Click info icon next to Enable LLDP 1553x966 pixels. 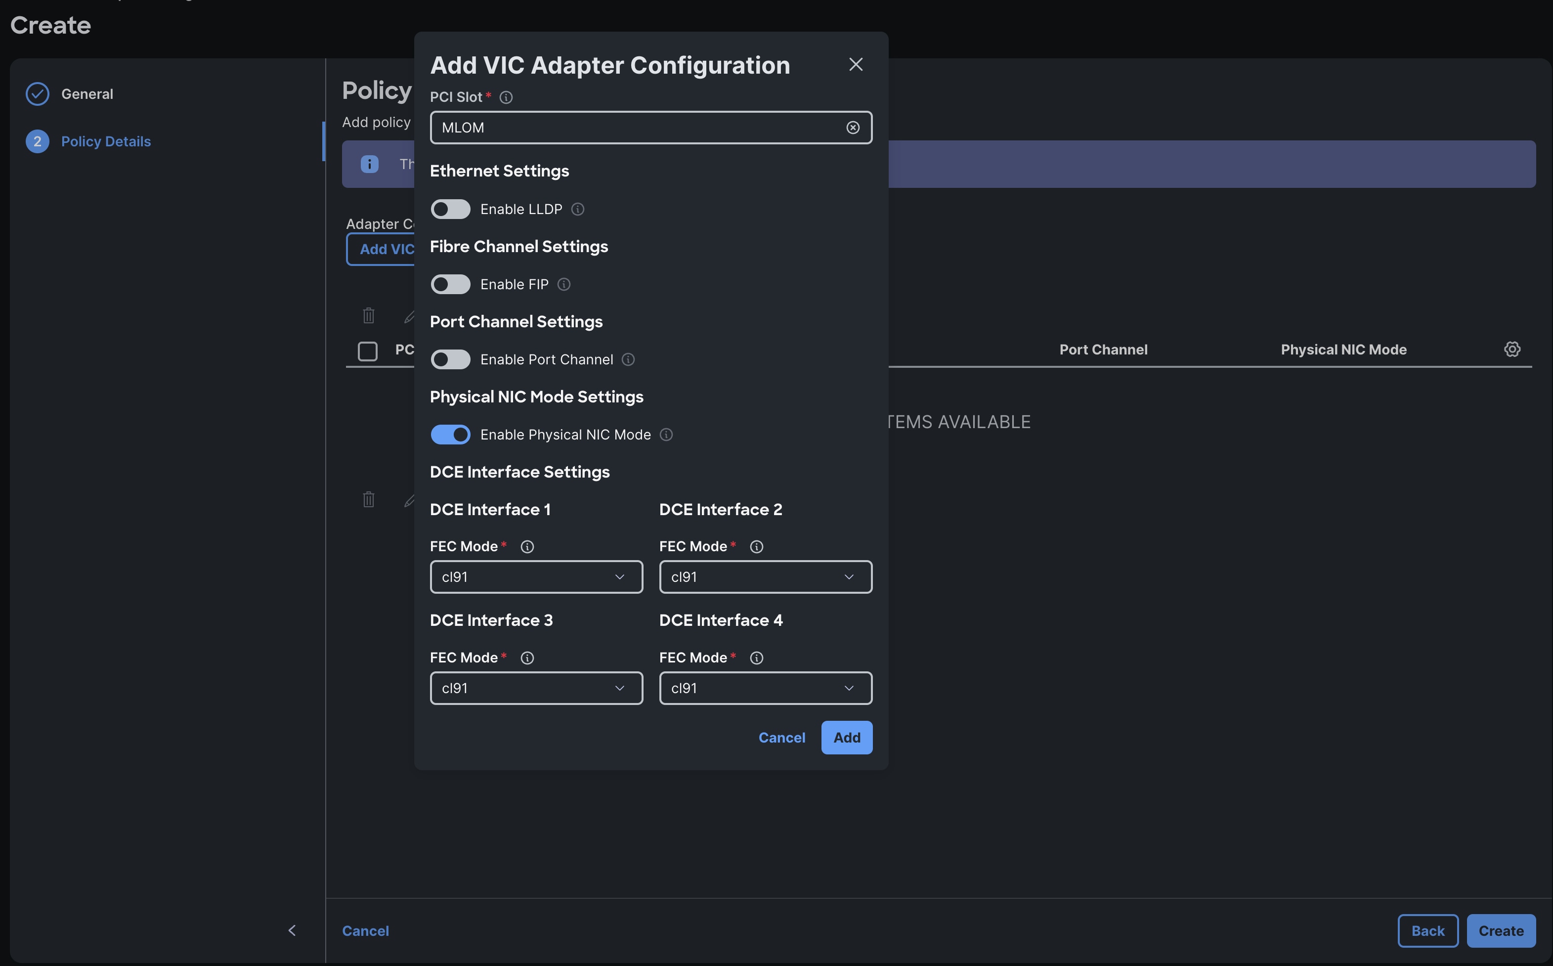(577, 210)
